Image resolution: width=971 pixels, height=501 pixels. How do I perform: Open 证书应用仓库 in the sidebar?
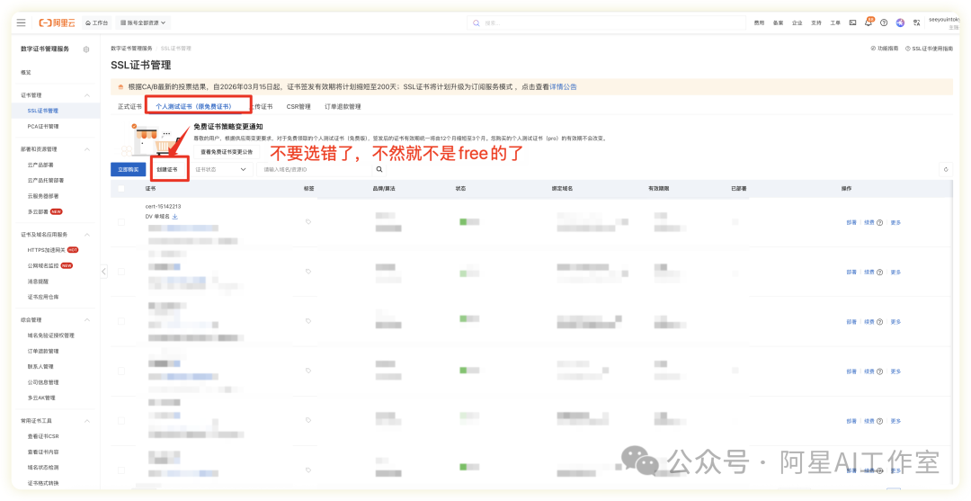(x=43, y=297)
